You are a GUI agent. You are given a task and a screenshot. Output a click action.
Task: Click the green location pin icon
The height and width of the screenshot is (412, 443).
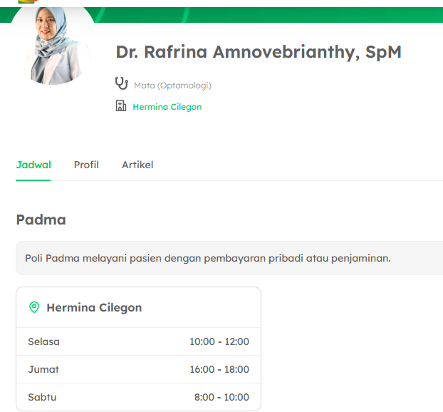pos(33,307)
